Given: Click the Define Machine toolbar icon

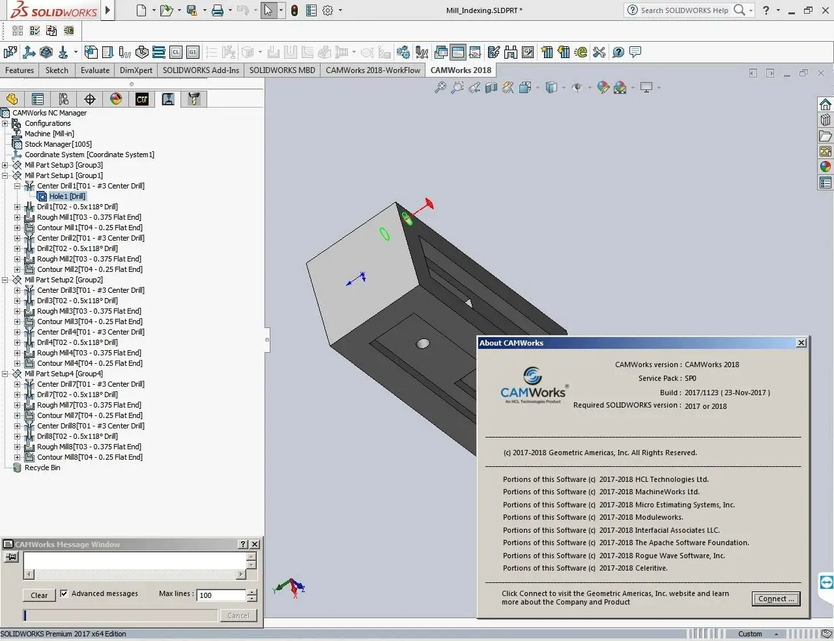Looking at the screenshot, I should click(x=10, y=52).
